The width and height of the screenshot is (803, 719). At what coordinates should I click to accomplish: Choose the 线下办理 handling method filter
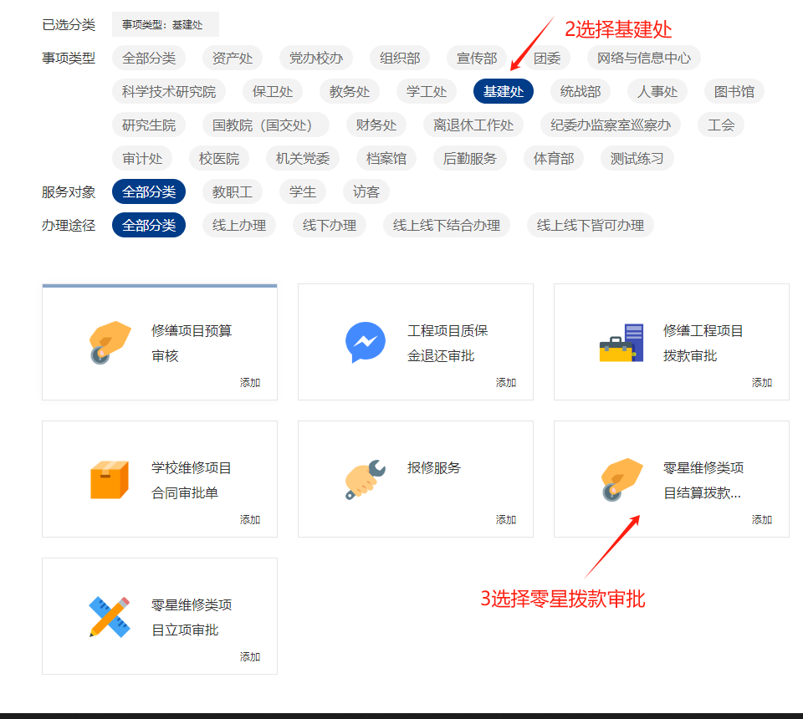coord(330,225)
